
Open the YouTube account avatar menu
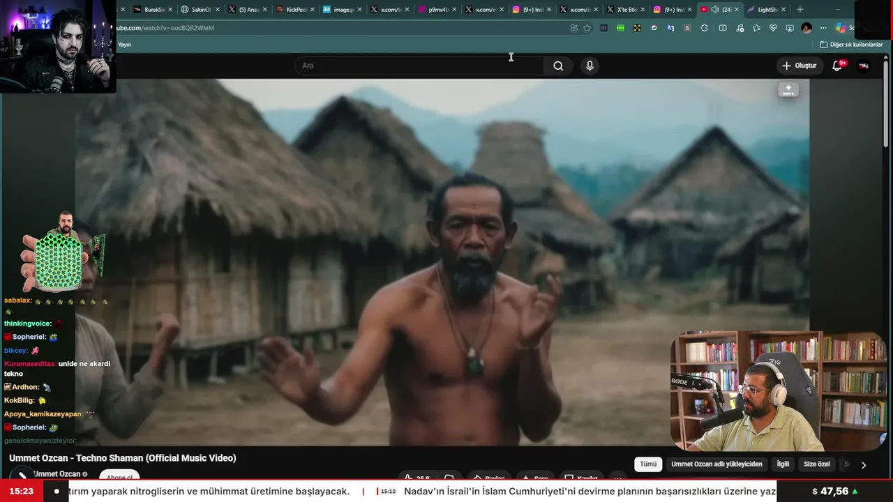tap(864, 66)
